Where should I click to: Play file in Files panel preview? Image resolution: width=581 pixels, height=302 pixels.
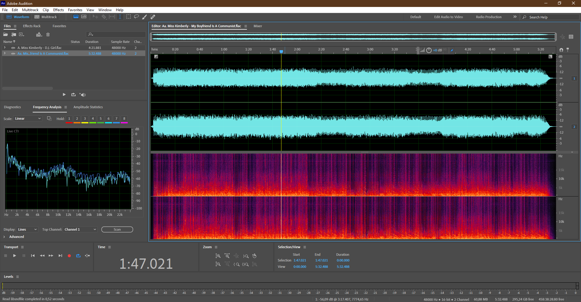(64, 95)
